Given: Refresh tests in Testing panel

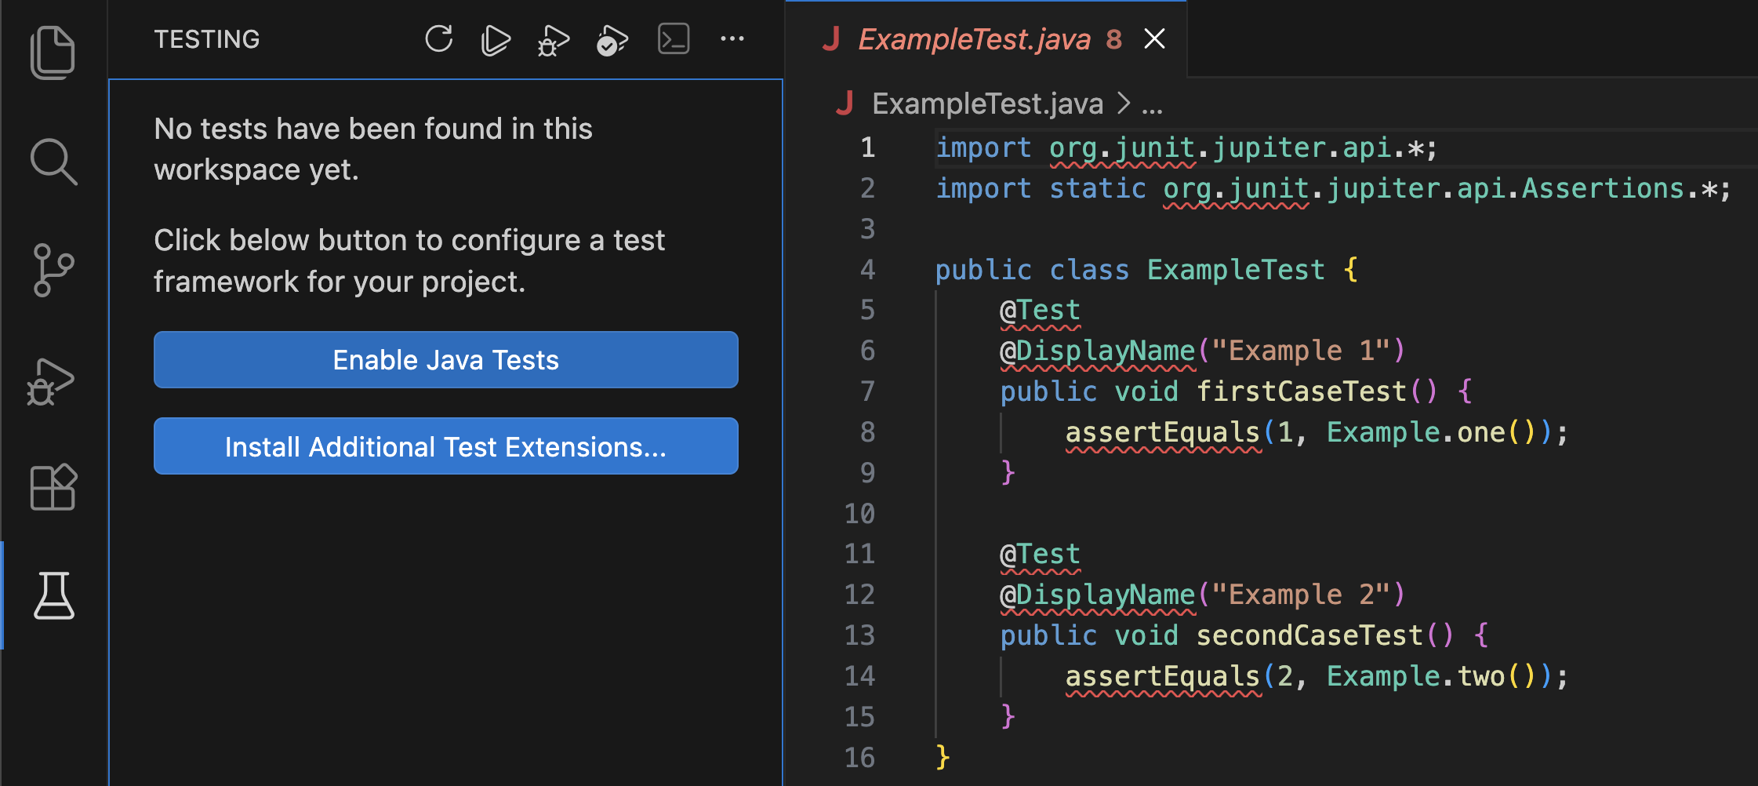Looking at the screenshot, I should (439, 38).
